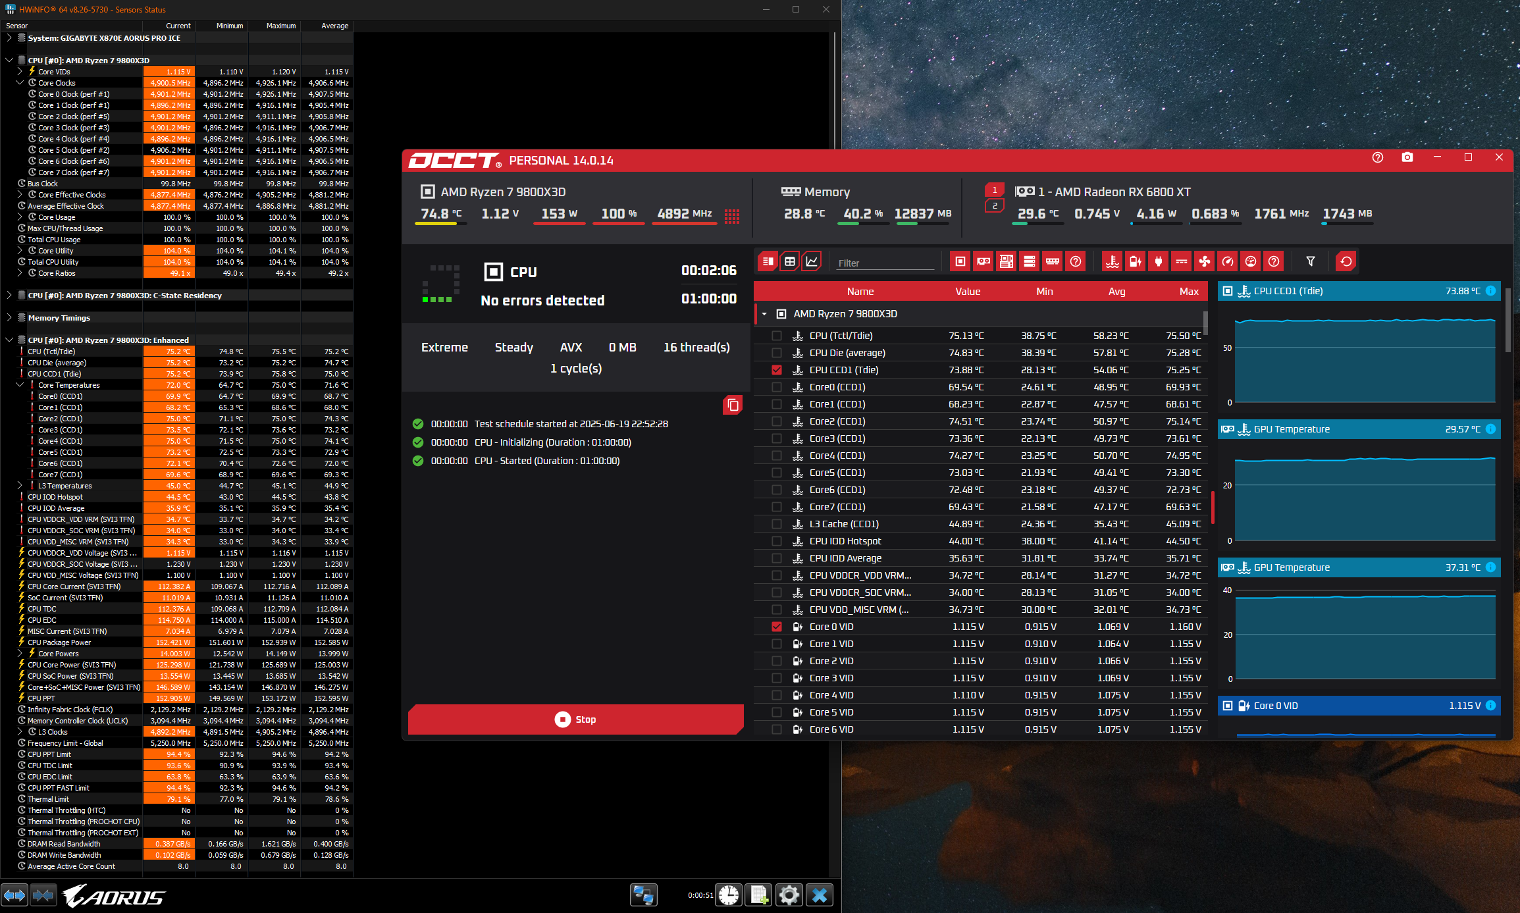The height and width of the screenshot is (913, 1520).
Task: Open HWiNFO remote center network icon
Action: click(643, 895)
